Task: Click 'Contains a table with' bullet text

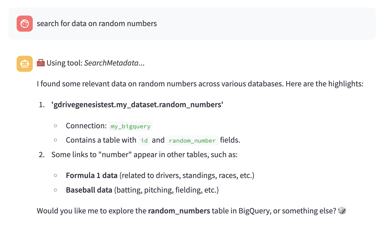Action: (101, 140)
